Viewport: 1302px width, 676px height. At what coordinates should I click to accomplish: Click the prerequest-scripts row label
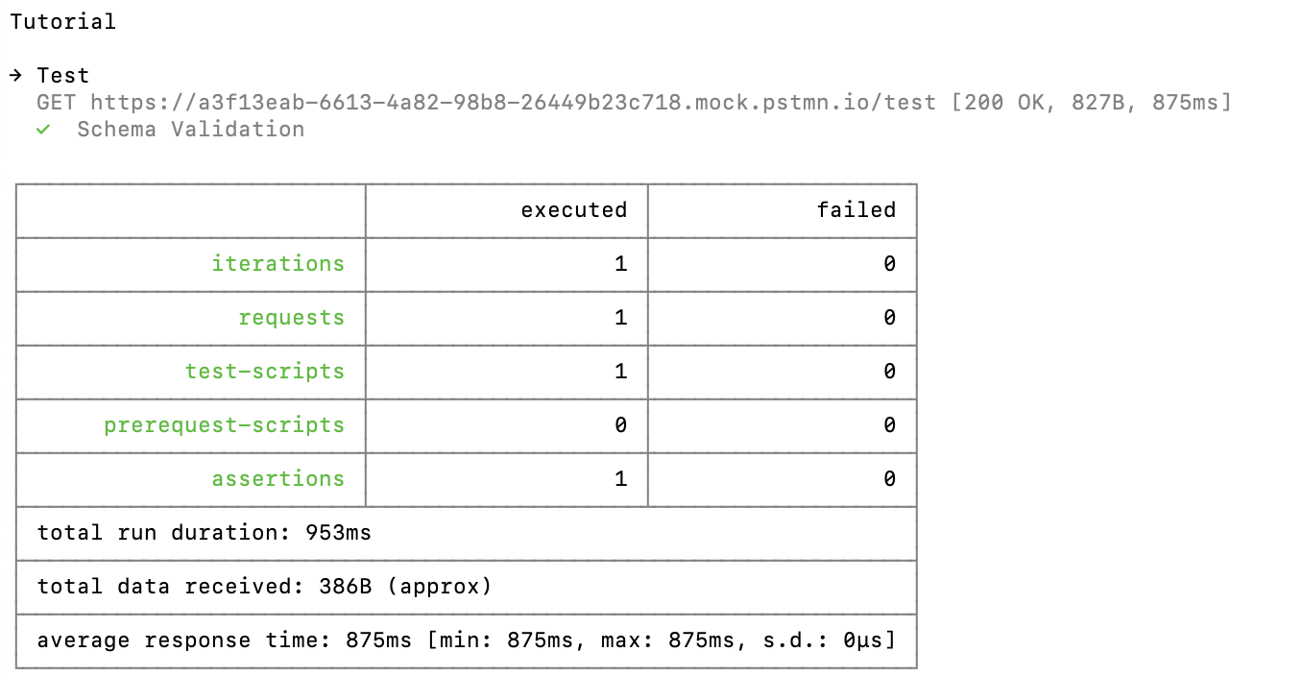(x=224, y=425)
